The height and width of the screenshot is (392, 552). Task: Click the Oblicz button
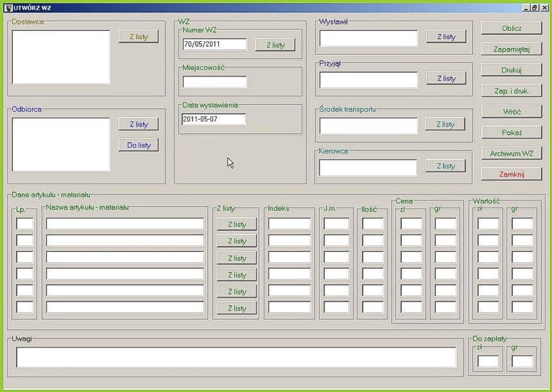511,28
